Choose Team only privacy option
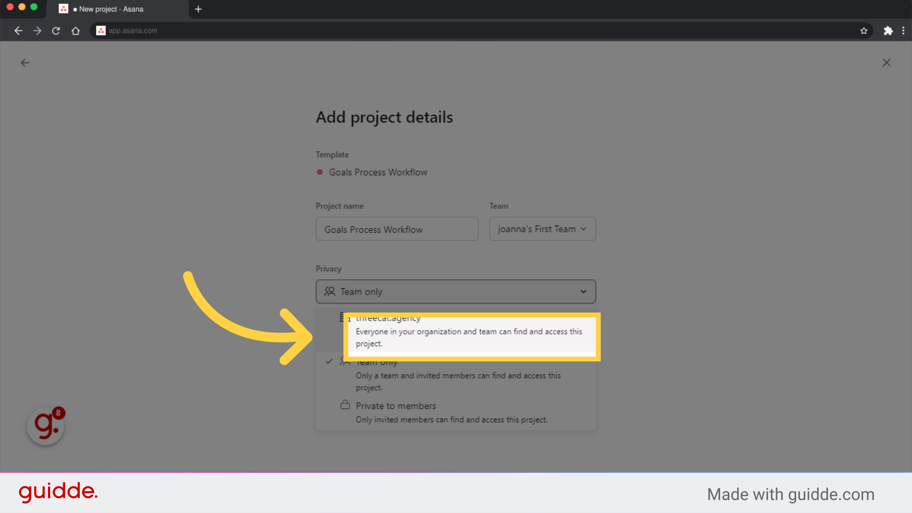The height and width of the screenshot is (513, 912). (x=456, y=374)
